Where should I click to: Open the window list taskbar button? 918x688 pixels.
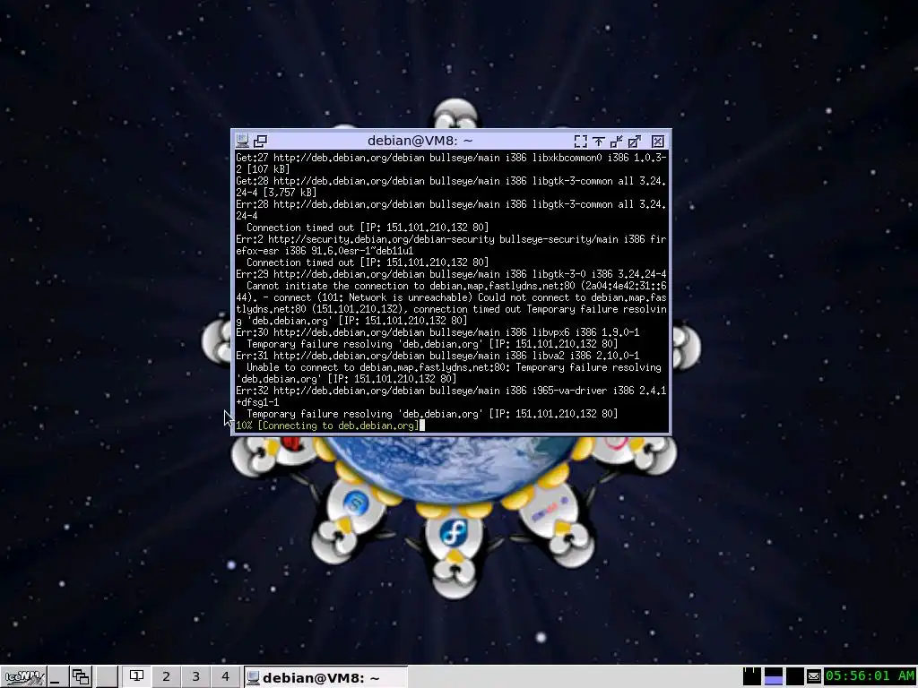[x=81, y=677]
